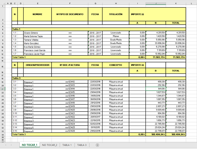Select the cell with Francisco Javier Pujol
This screenshot has height=149, width=197.
pyautogui.click(x=37, y=54)
